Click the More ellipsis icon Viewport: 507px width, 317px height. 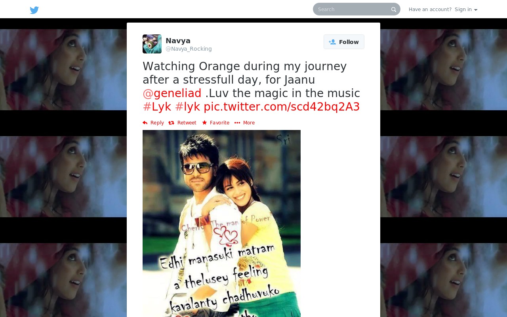point(237,123)
